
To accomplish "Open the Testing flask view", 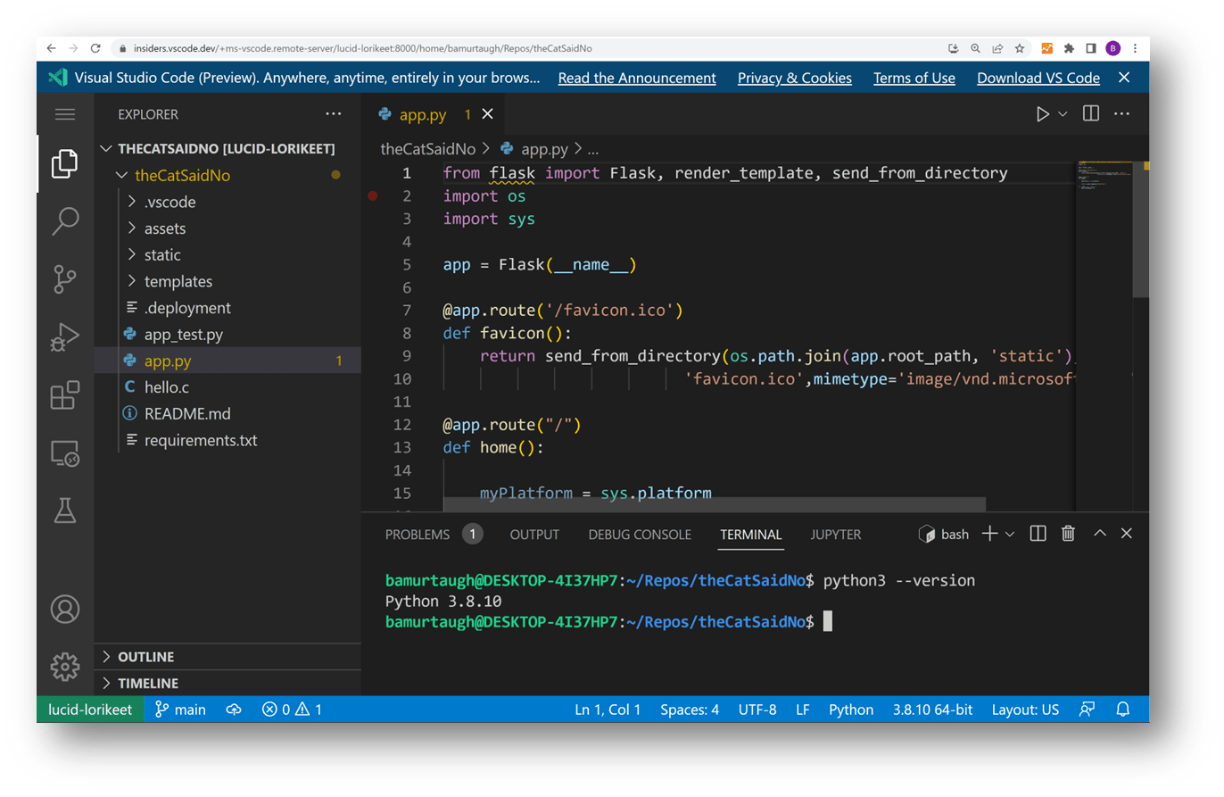I will tap(65, 510).
